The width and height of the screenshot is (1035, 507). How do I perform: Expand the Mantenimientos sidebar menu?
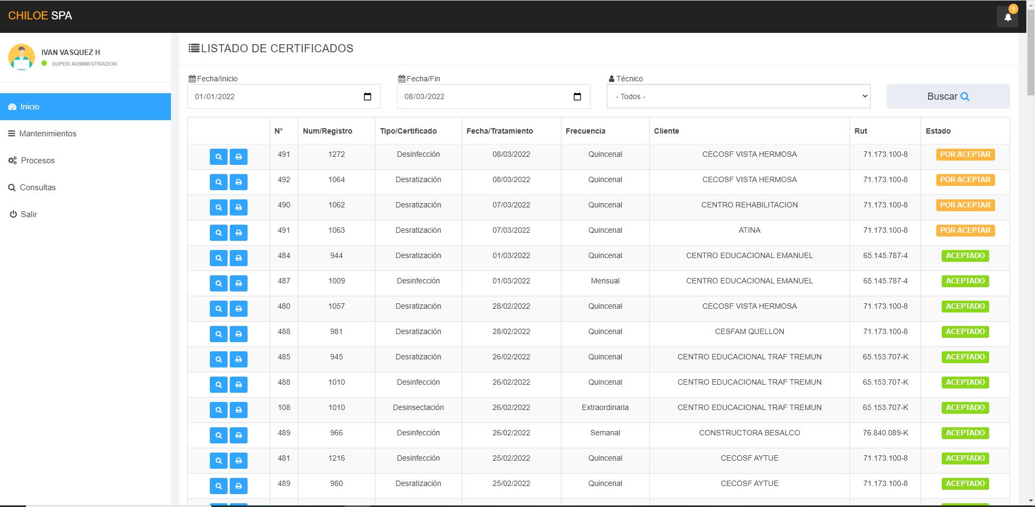(47, 134)
